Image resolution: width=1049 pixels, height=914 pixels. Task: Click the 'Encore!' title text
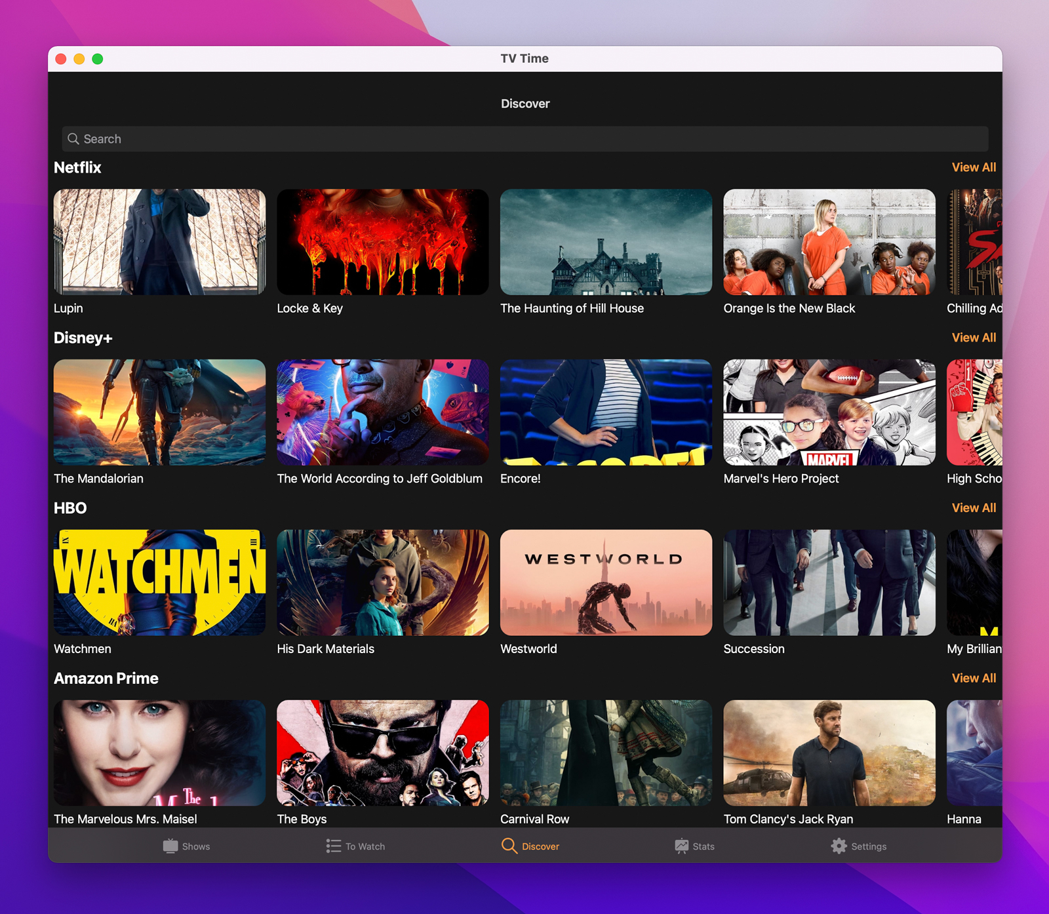[521, 479]
